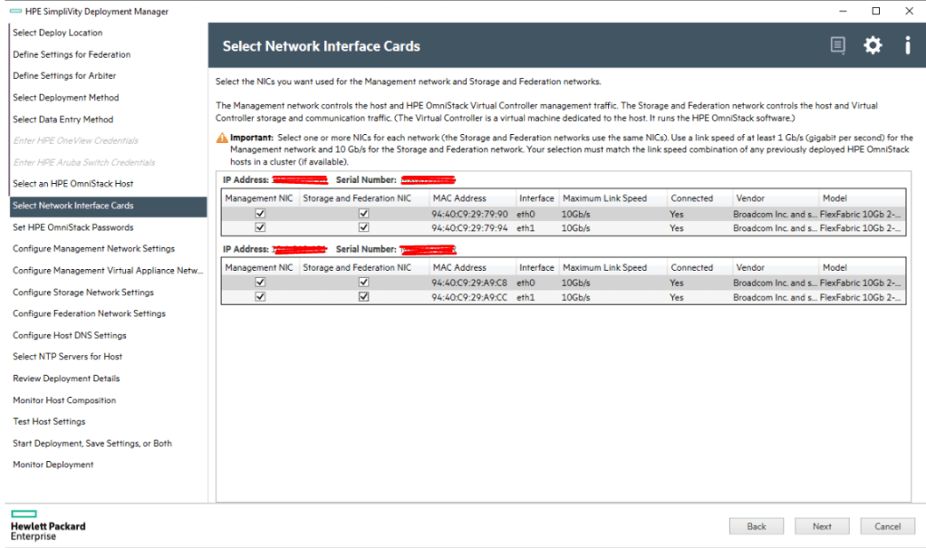Open settings via the gear icon

(872, 45)
